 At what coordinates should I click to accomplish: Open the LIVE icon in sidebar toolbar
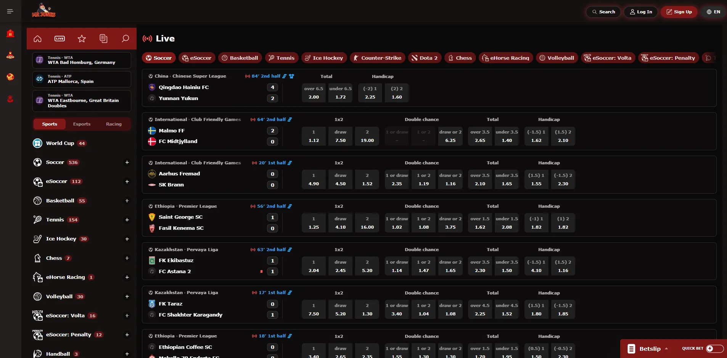60,39
